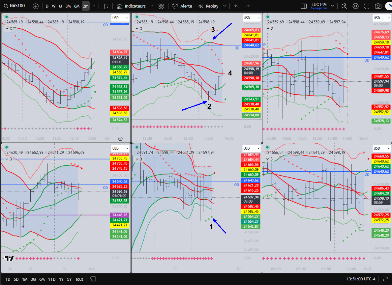Set date range to YTD
Screen dimensions: 392x285
coord(51,279)
